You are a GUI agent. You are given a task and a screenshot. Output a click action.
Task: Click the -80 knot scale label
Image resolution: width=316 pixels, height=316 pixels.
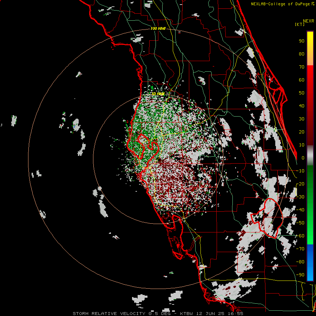click(300, 262)
